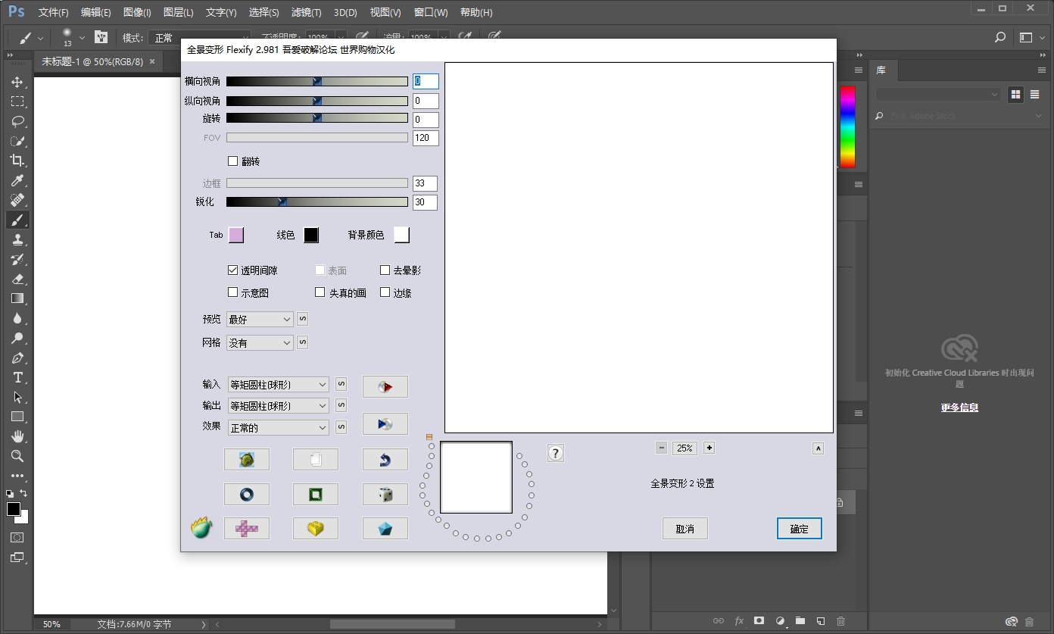Open the 预览 quality dropdown
This screenshot has width=1054, height=634.
[260, 320]
